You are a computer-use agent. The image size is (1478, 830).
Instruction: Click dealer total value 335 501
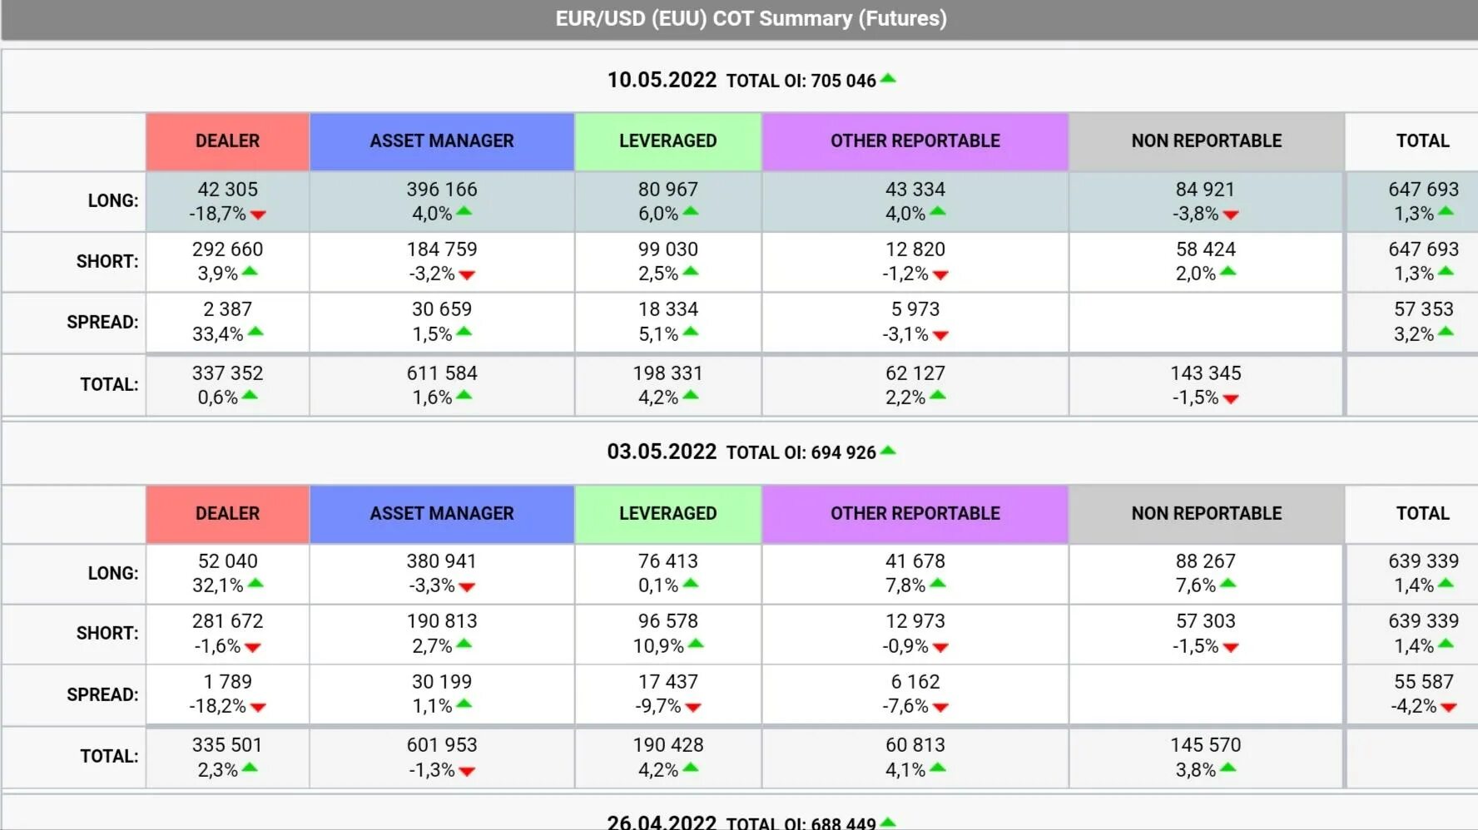[x=228, y=745]
